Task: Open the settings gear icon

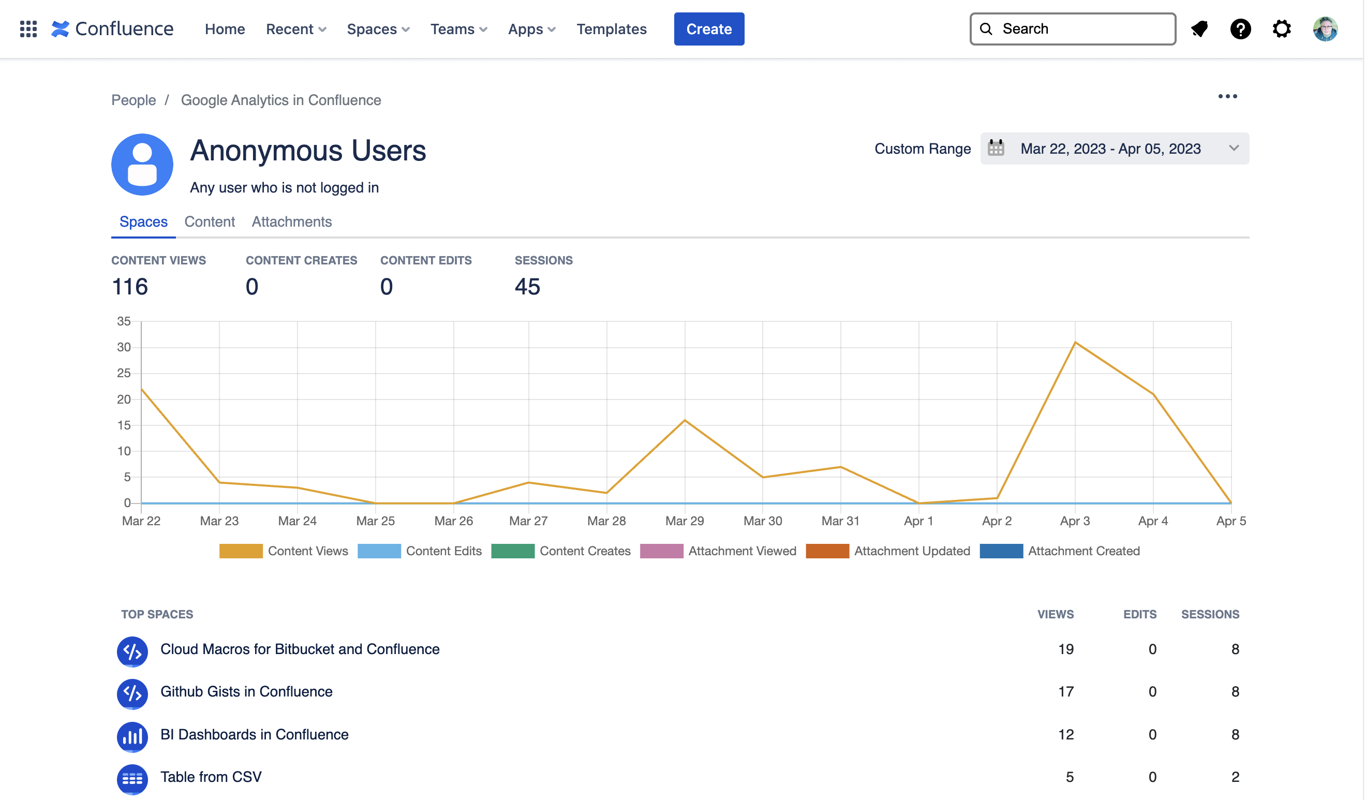Action: pos(1282,28)
